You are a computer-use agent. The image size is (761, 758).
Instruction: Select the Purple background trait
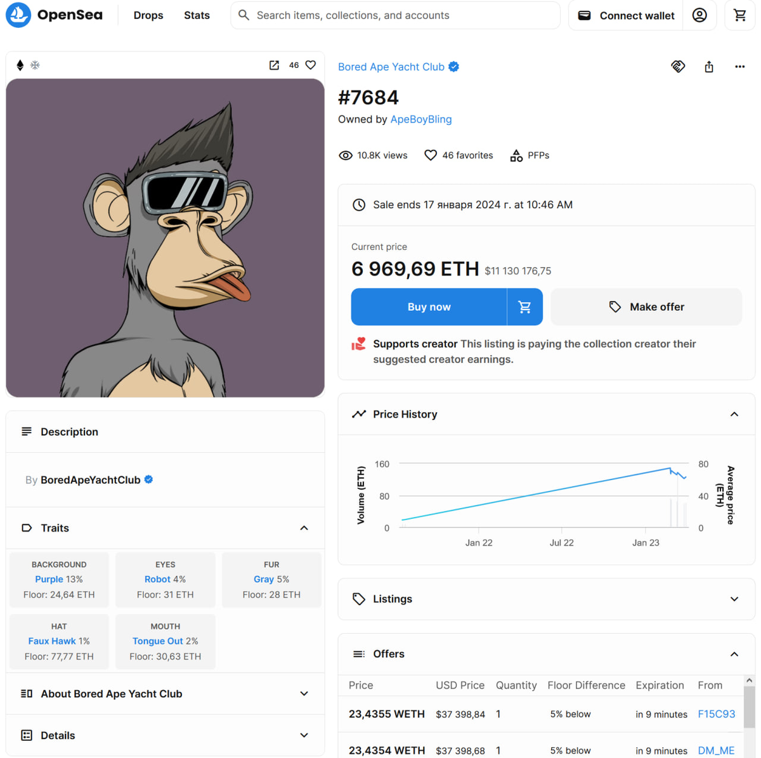click(x=59, y=579)
